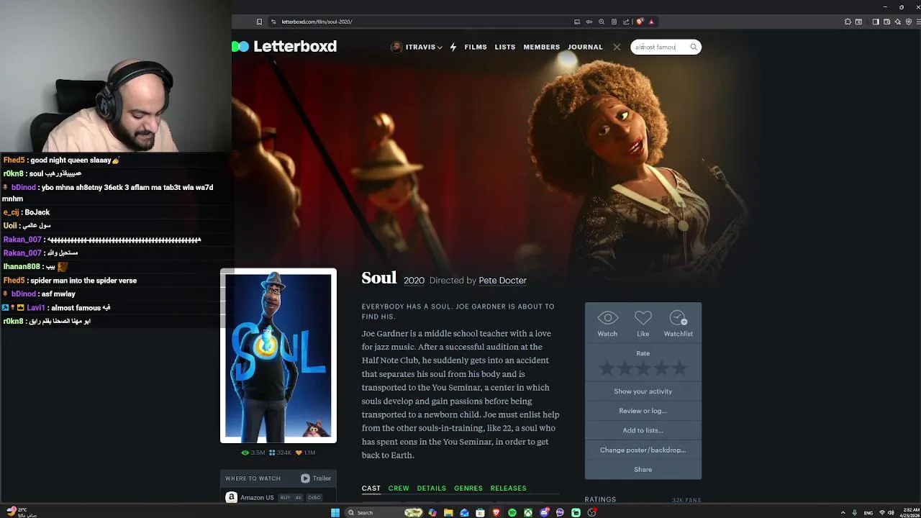Click the Letterboxd logo

284,46
